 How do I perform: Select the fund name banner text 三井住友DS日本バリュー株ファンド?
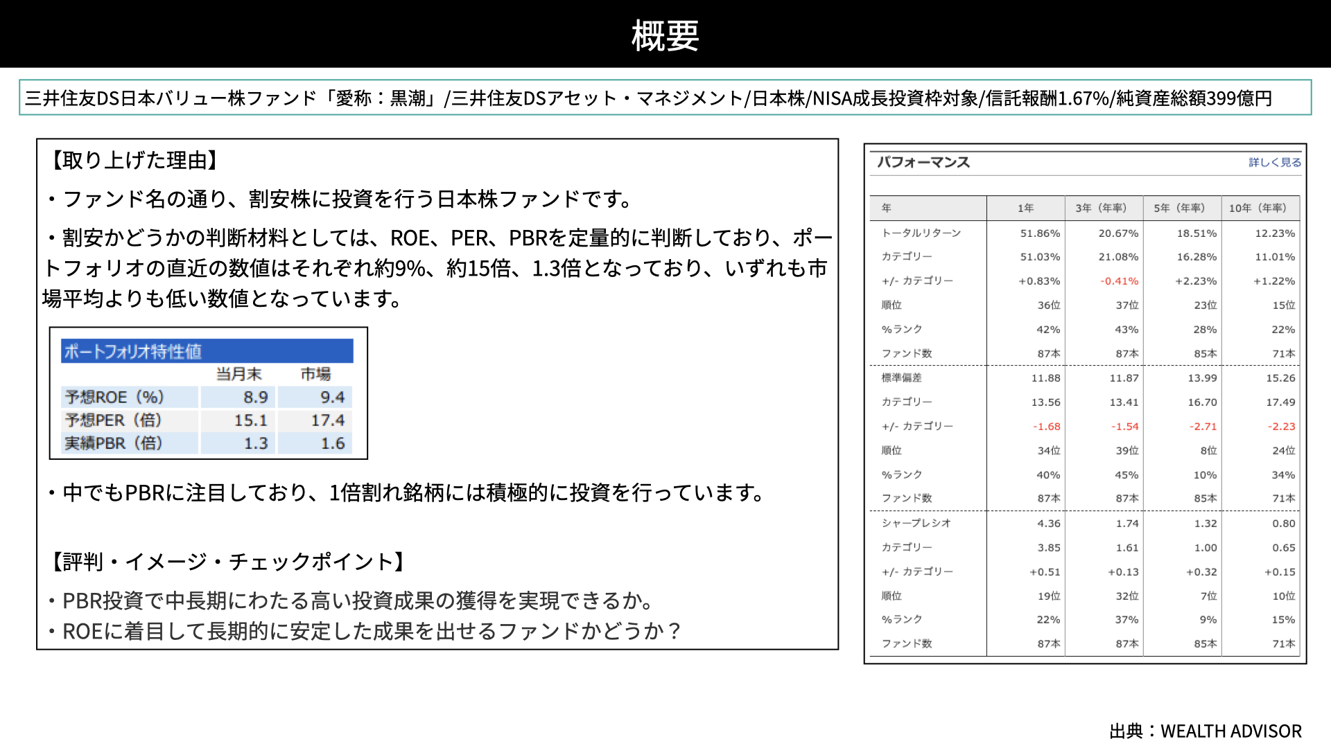click(x=171, y=98)
